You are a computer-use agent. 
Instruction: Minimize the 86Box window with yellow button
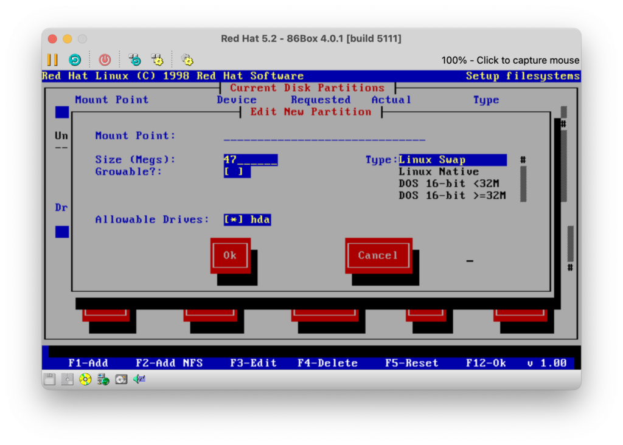68,39
